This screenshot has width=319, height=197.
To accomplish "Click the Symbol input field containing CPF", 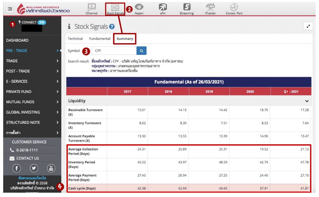I will [x=114, y=51].
